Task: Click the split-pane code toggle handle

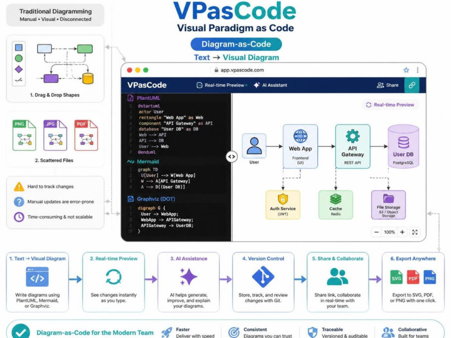Action: [231, 157]
